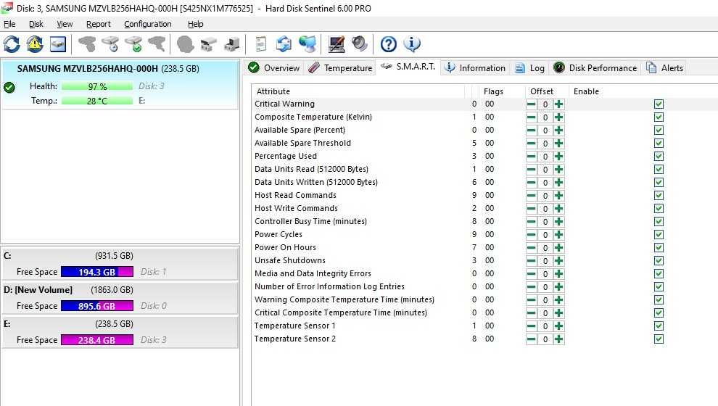Click the Offset column header
This screenshot has width=718, height=406.
547,91
